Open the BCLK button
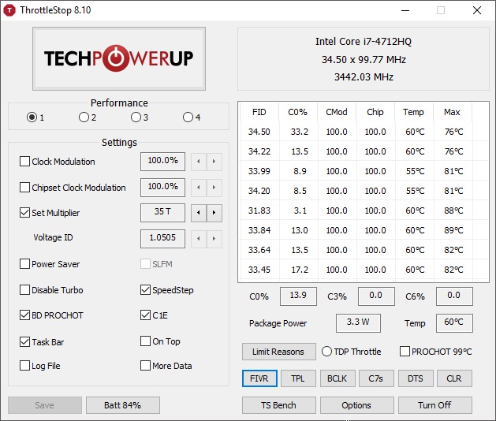The image size is (496, 421). pyautogui.click(x=338, y=378)
